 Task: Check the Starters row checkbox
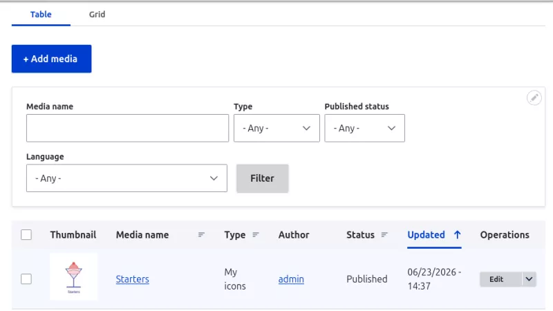click(26, 279)
